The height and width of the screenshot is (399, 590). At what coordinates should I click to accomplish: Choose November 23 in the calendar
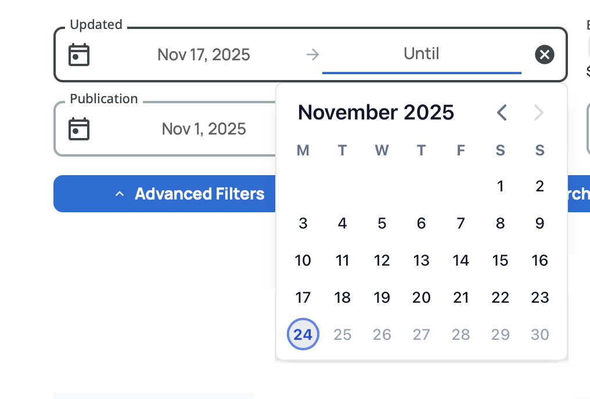point(540,298)
